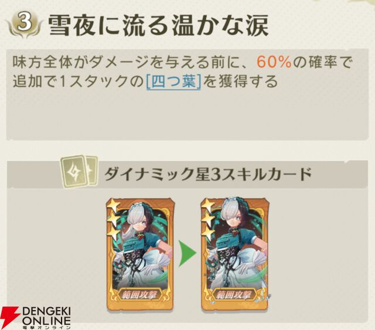Select the upgraded right skill card thumbnail
The image size is (375, 330).
(x=236, y=253)
